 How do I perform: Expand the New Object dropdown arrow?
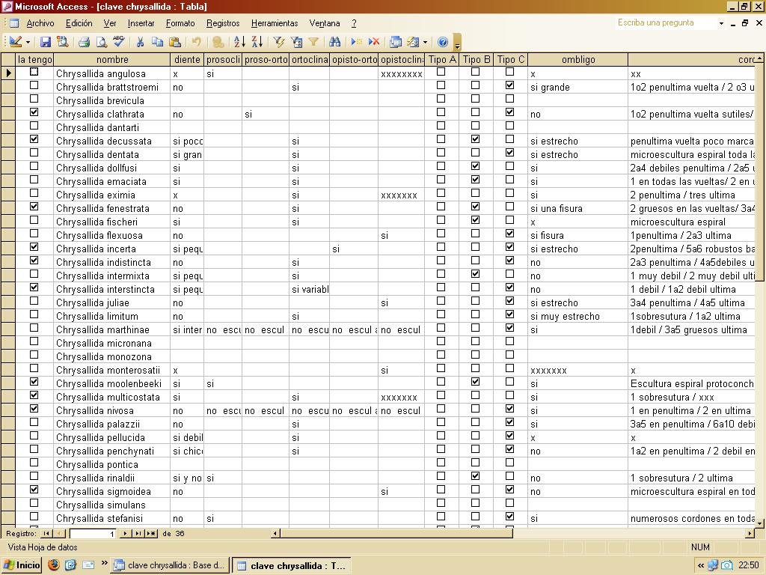point(425,42)
